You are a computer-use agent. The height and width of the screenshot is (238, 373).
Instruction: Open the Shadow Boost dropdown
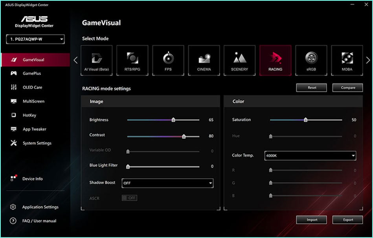pyautogui.click(x=167, y=183)
